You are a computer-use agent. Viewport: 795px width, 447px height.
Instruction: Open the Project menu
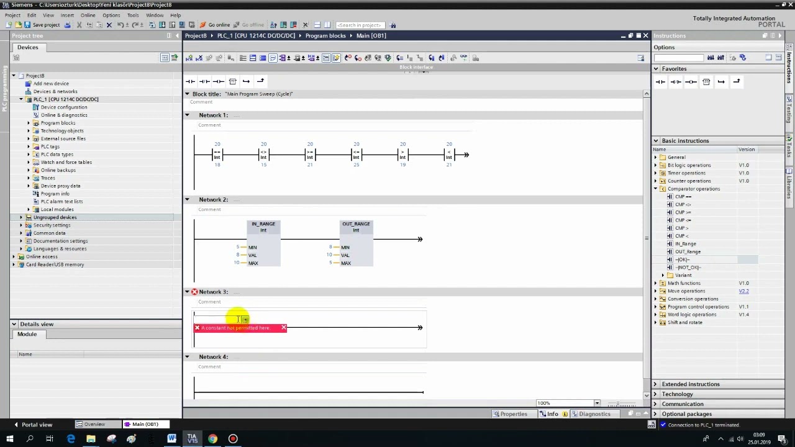[x=12, y=15]
